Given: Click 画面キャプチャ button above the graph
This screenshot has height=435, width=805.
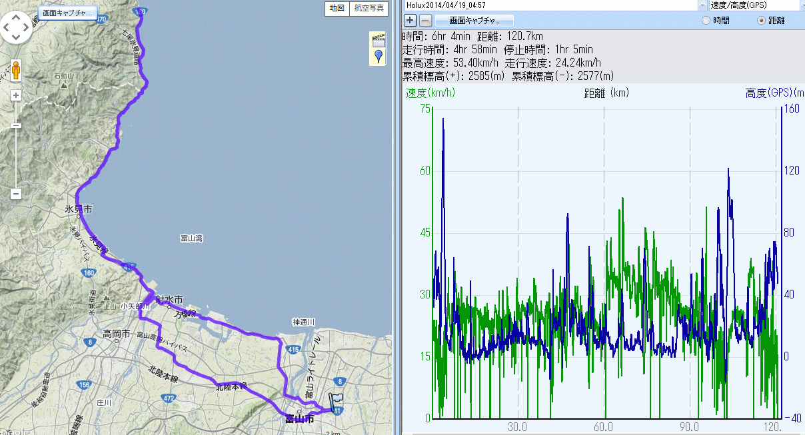Looking at the screenshot, I should pyautogui.click(x=474, y=20).
